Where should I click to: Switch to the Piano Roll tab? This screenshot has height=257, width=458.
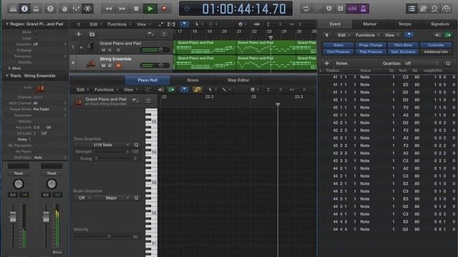[147, 80]
